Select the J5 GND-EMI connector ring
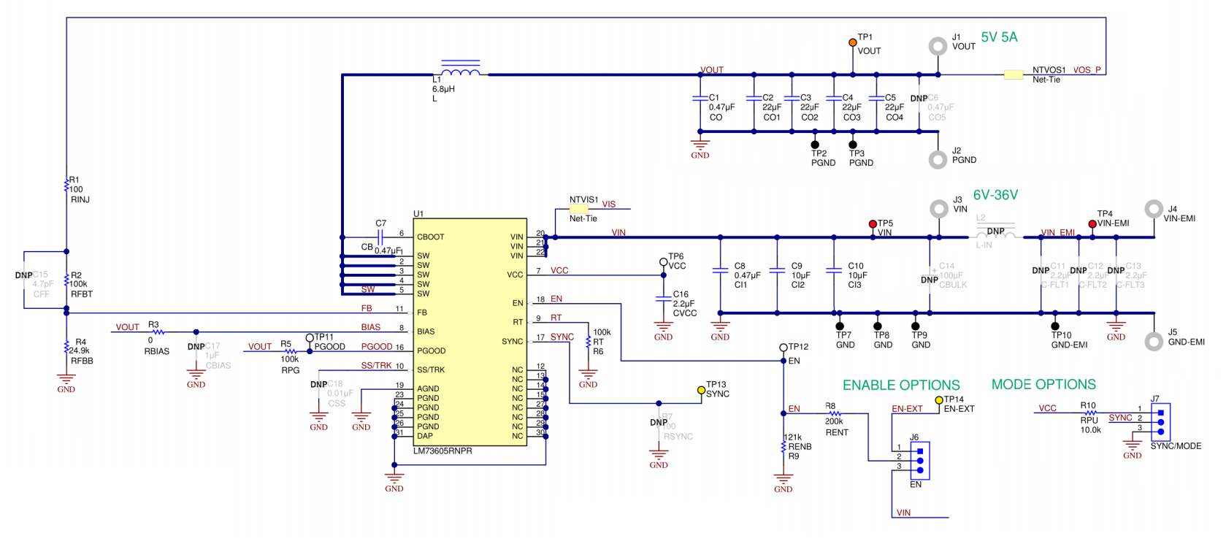This screenshot has width=1226, height=544. point(1154,341)
